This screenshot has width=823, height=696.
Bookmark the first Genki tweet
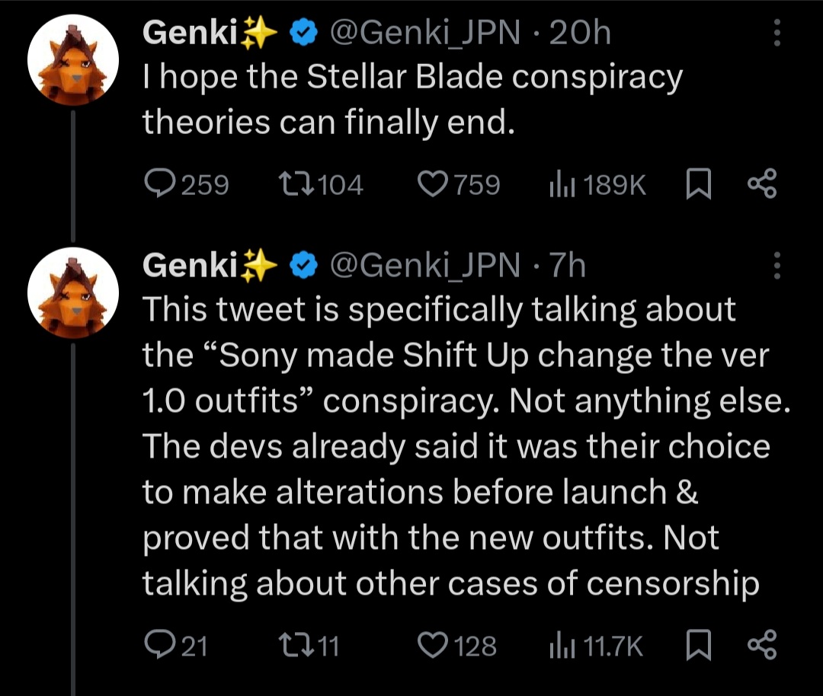click(x=699, y=184)
